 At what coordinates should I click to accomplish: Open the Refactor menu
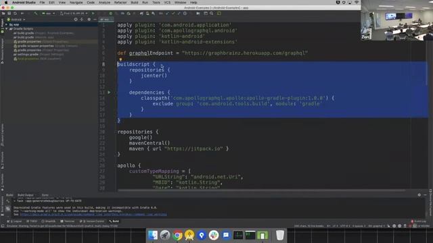[120, 2]
